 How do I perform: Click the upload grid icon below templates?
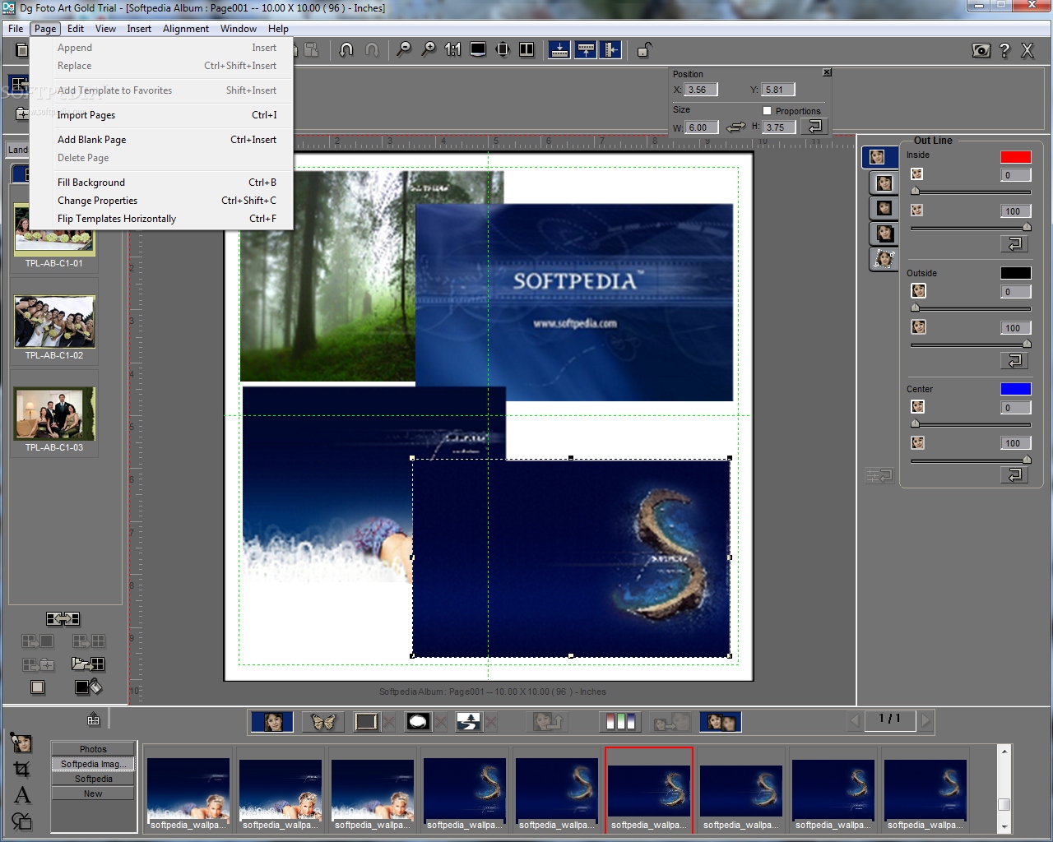[x=94, y=719]
